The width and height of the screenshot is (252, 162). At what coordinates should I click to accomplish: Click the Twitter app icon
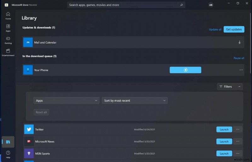tap(29, 129)
